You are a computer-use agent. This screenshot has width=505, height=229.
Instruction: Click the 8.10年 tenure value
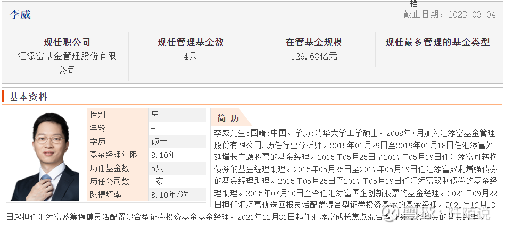pos(163,155)
